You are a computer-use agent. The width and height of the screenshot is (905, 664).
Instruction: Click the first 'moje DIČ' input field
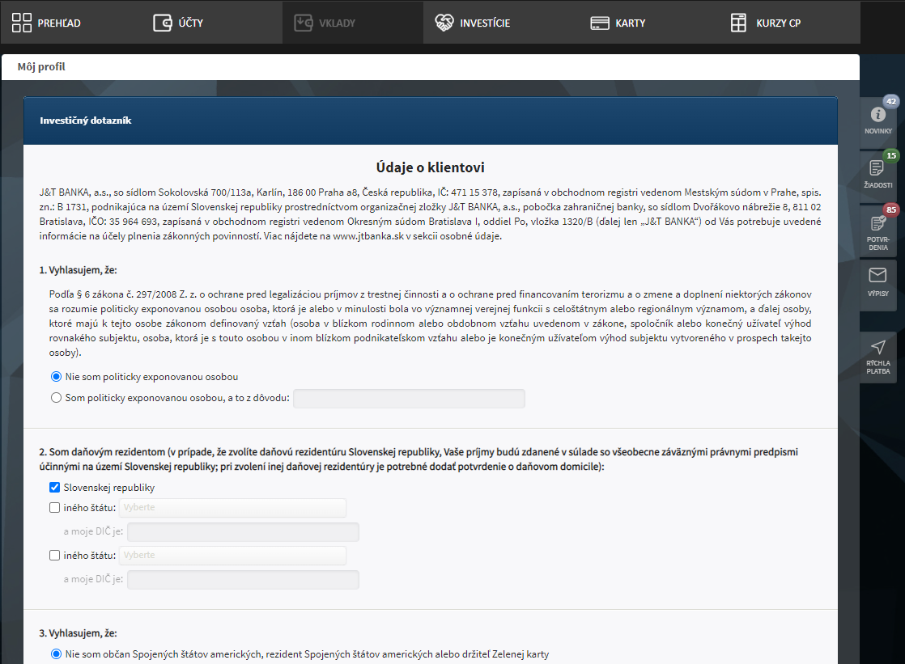click(243, 532)
